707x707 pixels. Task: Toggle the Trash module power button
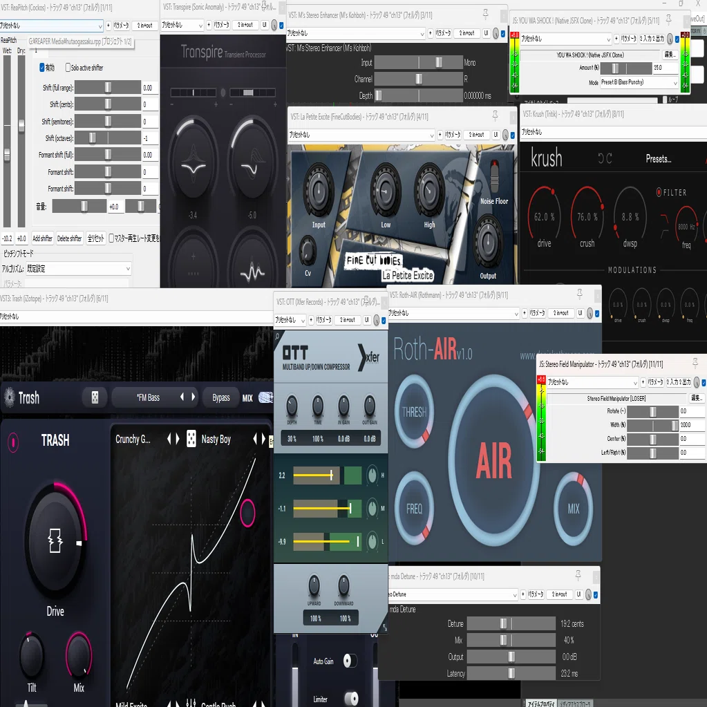pyautogui.click(x=13, y=442)
